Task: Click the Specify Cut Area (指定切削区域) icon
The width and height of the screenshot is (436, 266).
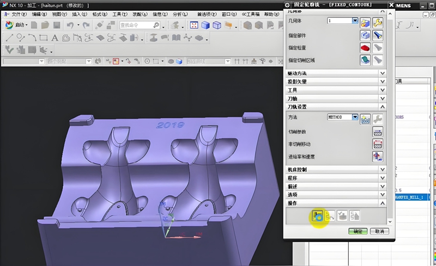Action: (365, 60)
